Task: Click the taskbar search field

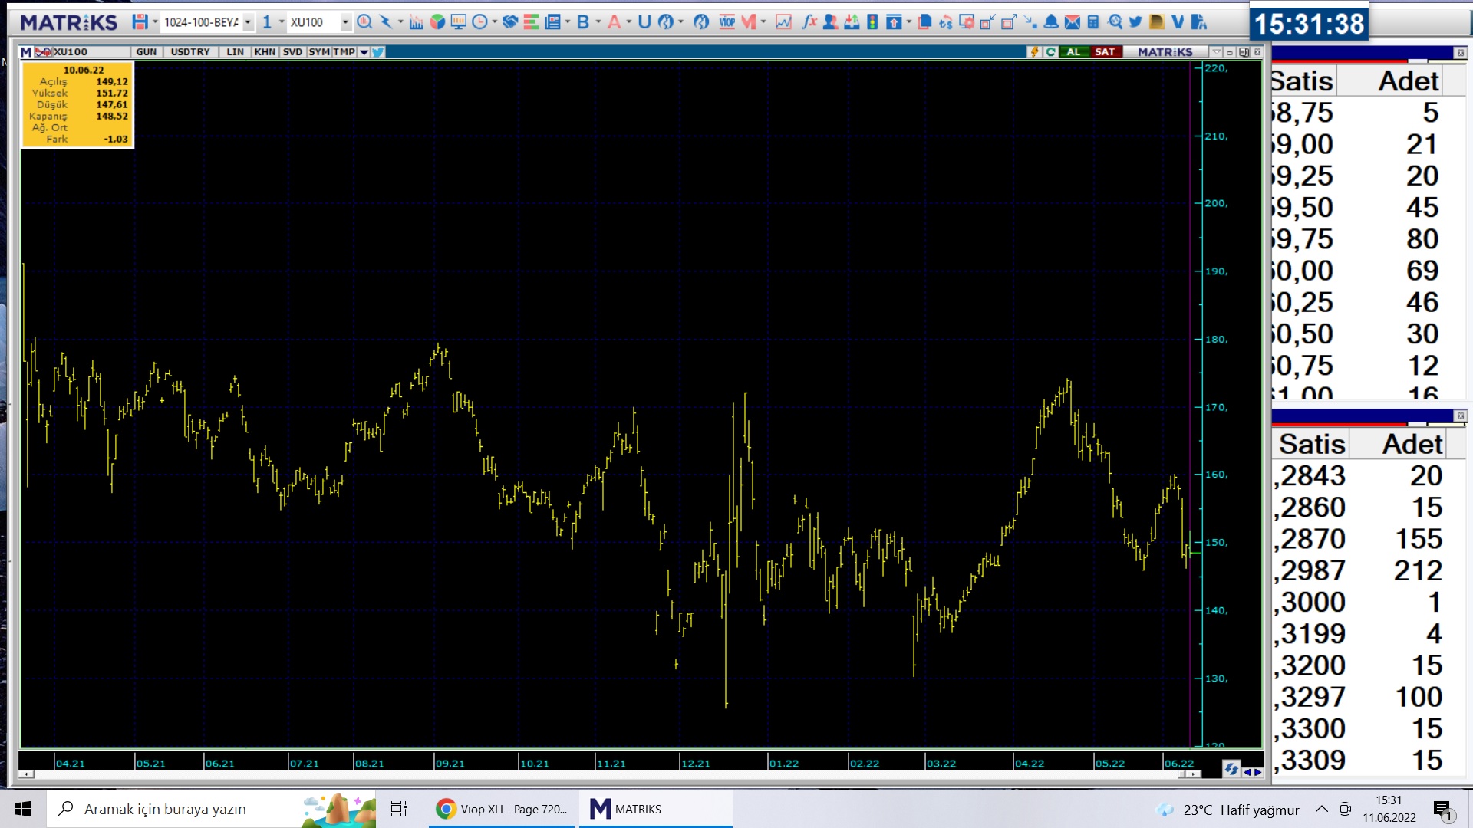Action: tap(212, 809)
